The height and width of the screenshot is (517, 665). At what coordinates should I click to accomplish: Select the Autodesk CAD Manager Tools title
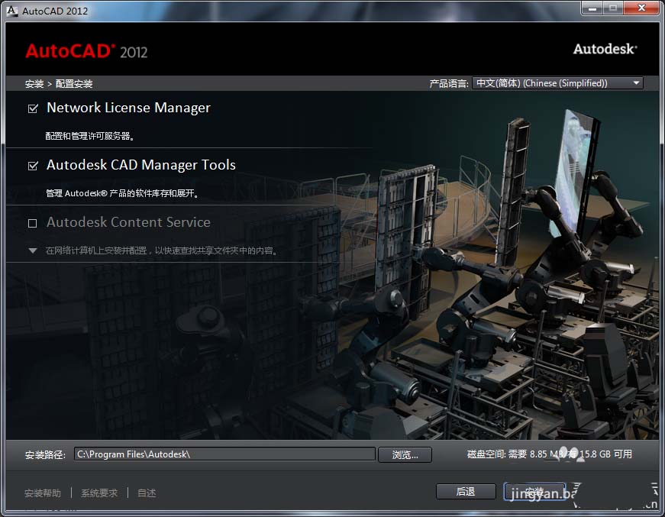141,165
